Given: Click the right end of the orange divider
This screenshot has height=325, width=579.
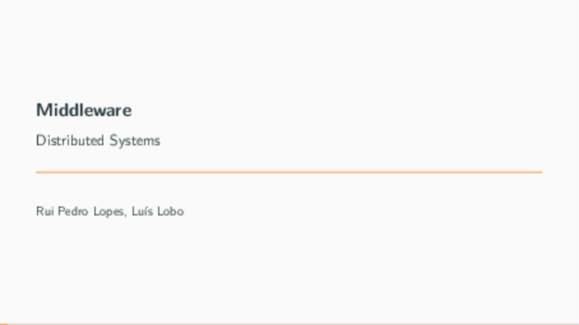Looking at the screenshot, I should pyautogui.click(x=540, y=172).
